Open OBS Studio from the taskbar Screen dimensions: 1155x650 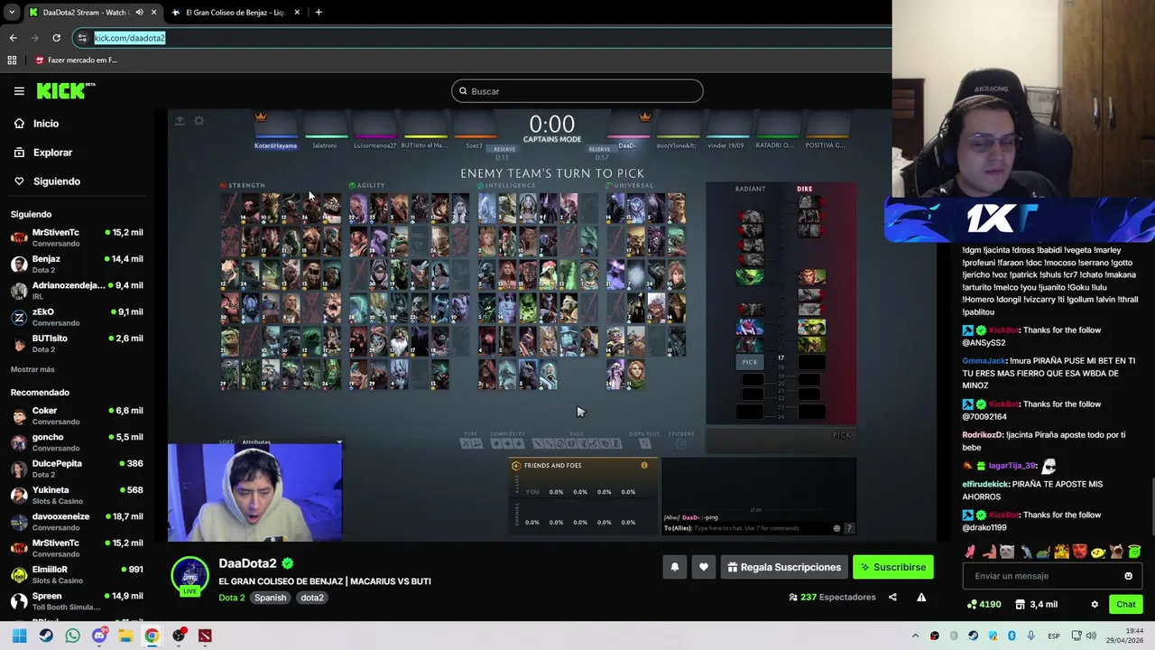point(179,636)
